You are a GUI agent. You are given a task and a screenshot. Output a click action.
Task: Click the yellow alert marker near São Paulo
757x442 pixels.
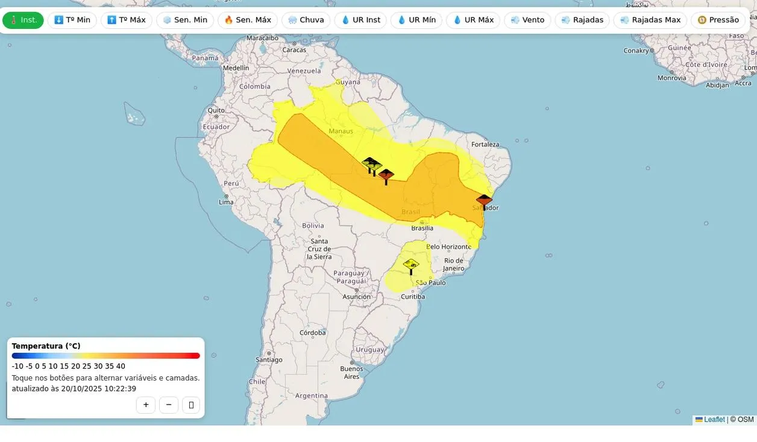pos(411,265)
